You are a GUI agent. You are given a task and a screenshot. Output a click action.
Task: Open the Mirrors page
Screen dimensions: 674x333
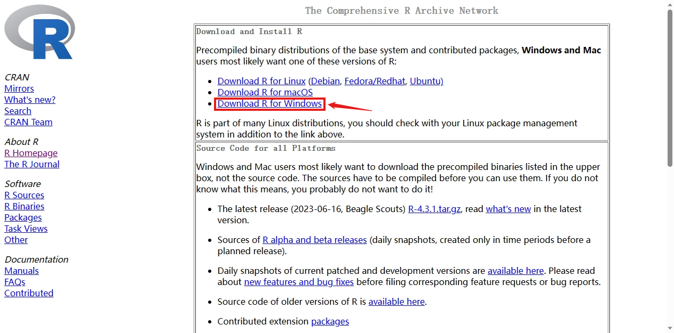(19, 88)
